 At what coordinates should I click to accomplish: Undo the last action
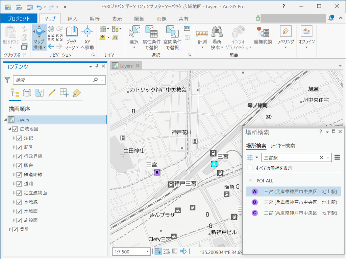[39, 7]
